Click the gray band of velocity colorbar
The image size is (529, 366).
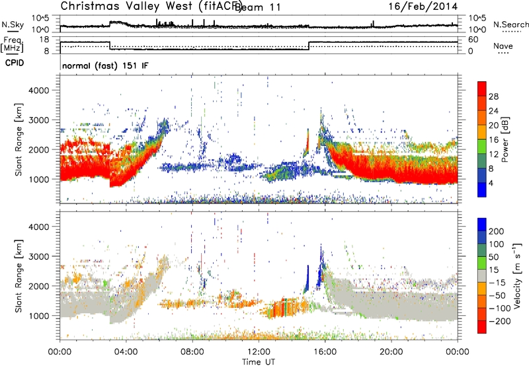point(482,275)
